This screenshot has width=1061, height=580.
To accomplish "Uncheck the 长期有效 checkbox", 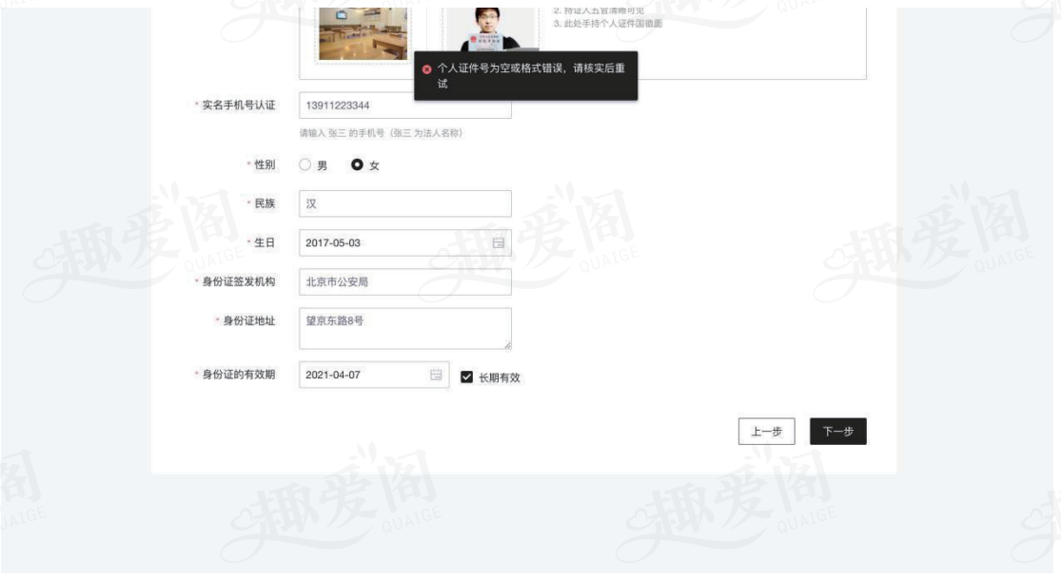I will point(466,377).
